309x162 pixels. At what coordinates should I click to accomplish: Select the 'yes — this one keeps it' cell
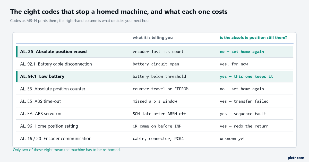click(246, 76)
